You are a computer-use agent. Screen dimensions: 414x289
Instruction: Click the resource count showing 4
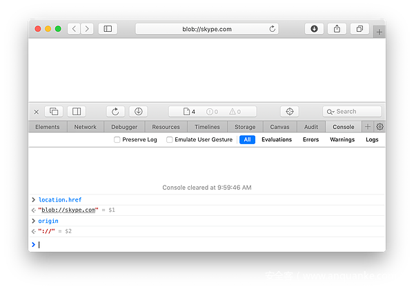click(x=189, y=112)
